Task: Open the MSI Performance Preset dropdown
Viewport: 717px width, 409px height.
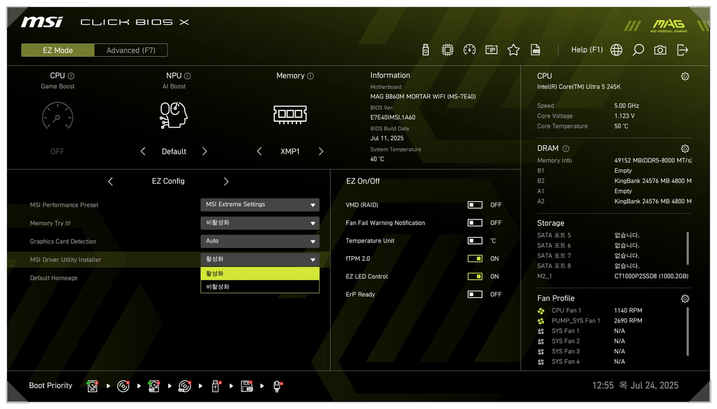Action: pos(260,205)
